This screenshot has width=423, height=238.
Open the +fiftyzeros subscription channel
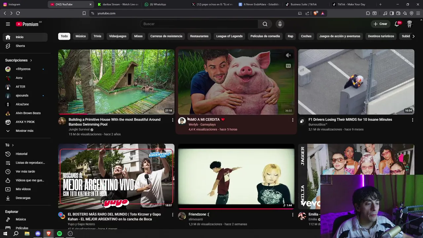[25, 69]
